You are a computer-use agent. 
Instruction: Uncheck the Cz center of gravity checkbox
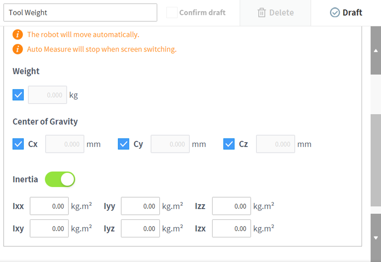229,144
